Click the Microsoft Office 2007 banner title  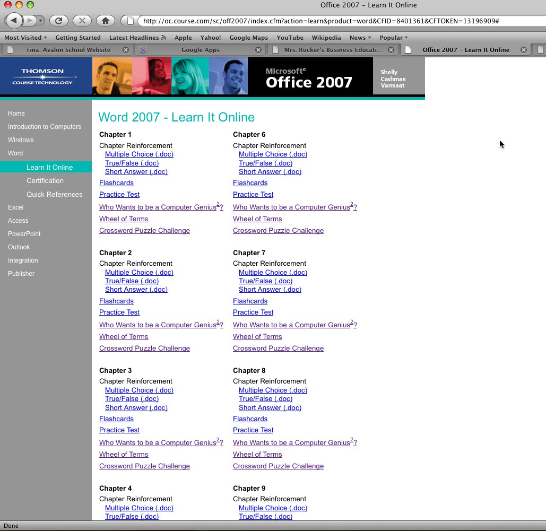[309, 78]
